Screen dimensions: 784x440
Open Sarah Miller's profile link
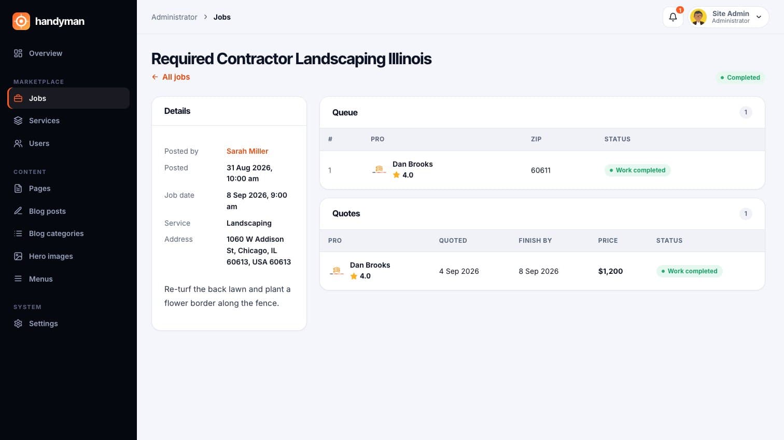point(247,151)
